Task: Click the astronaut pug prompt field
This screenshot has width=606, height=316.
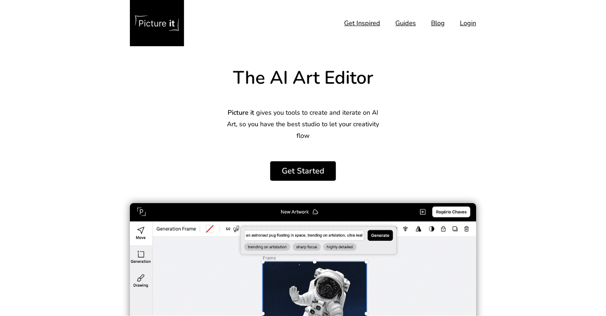Action: pos(304,235)
